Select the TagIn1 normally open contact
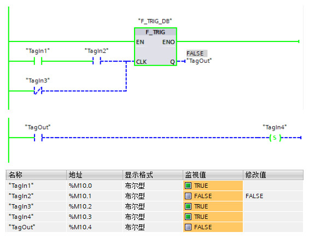This screenshot has width=309, height=238. coord(38,61)
